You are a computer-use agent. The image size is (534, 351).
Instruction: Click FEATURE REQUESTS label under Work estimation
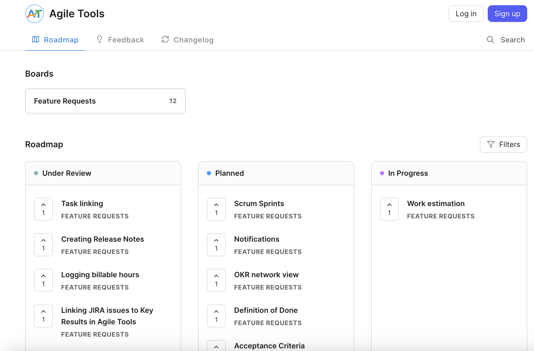tap(441, 216)
